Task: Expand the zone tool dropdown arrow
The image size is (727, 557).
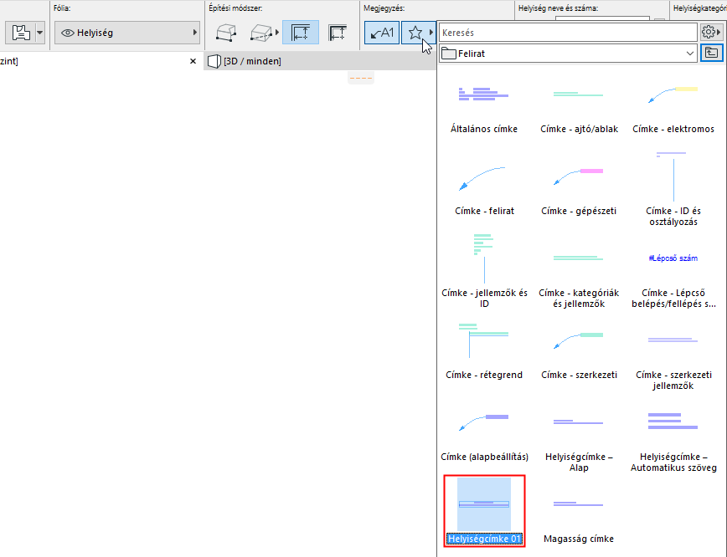Action: pyautogui.click(x=40, y=33)
